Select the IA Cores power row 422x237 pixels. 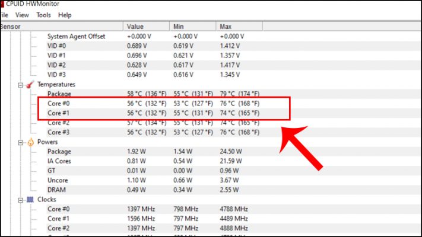(61, 161)
